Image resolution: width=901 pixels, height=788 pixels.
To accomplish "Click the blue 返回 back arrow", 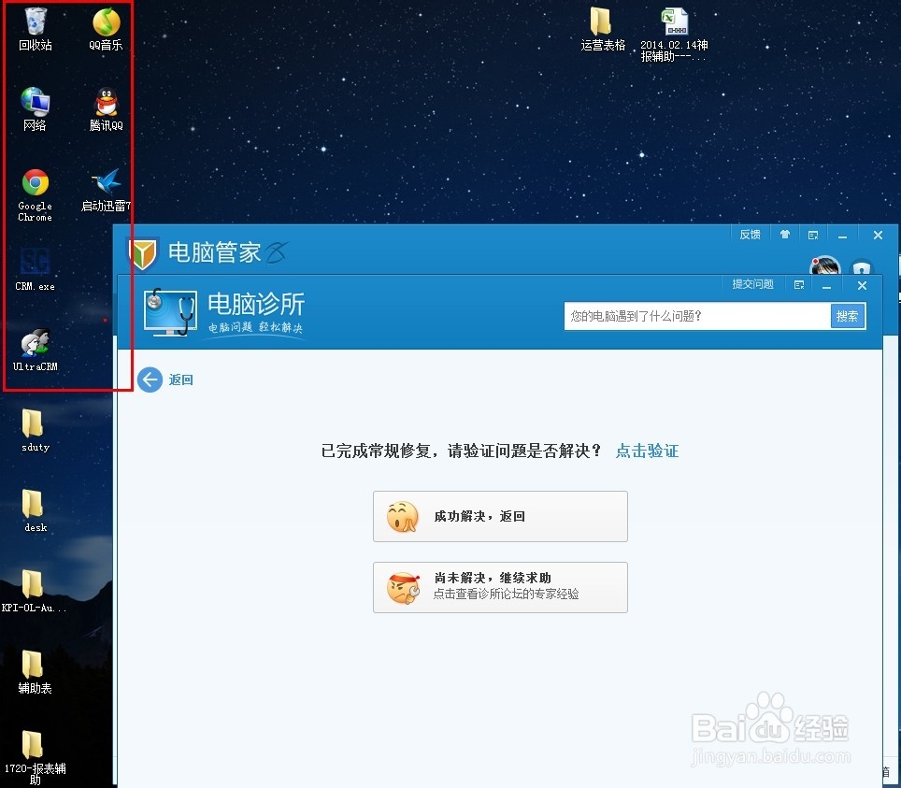I will (x=150, y=380).
